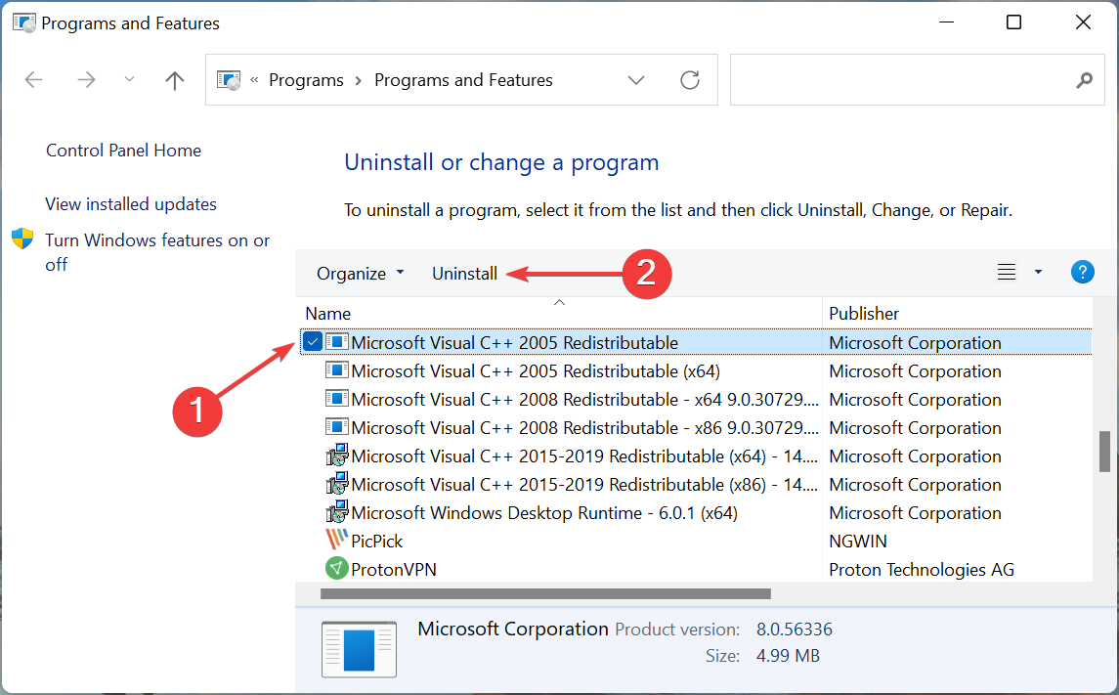Open recent locations dropdown beside forward button
Viewport: 1119px width, 695px height.
point(129,80)
